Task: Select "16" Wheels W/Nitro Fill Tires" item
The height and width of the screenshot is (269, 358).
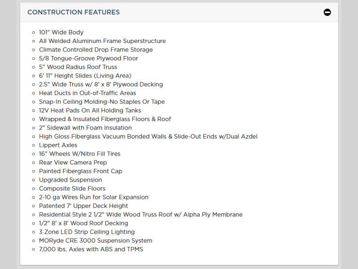Action: click(79, 154)
